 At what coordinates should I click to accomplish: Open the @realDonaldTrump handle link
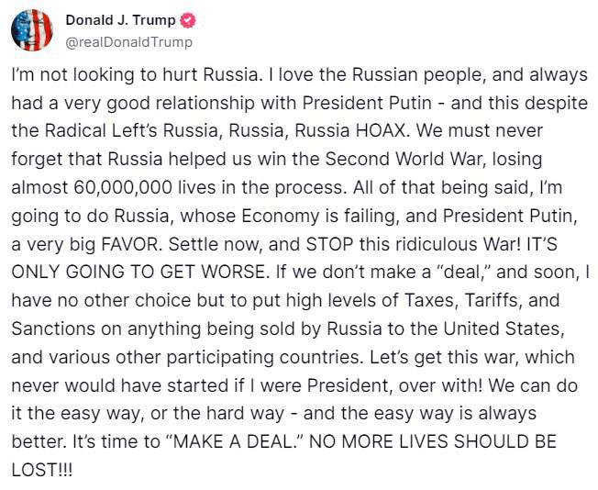tap(129, 42)
